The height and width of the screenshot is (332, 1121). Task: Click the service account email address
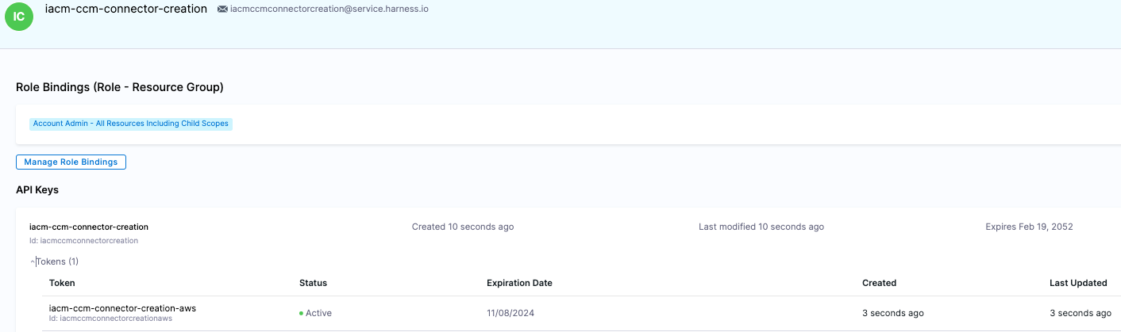pyautogui.click(x=329, y=10)
